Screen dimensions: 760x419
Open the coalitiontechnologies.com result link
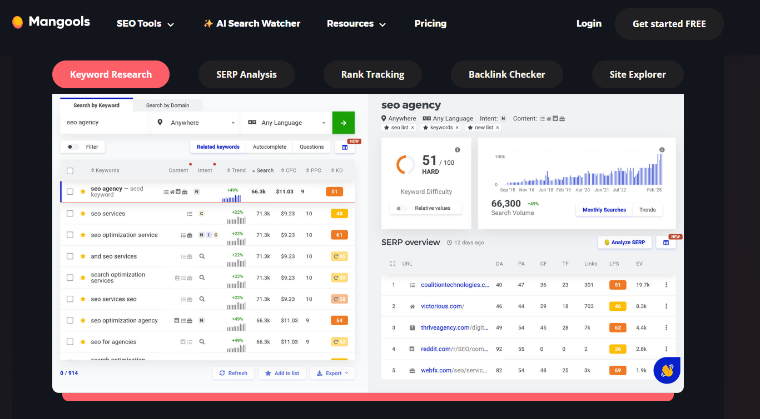(455, 285)
